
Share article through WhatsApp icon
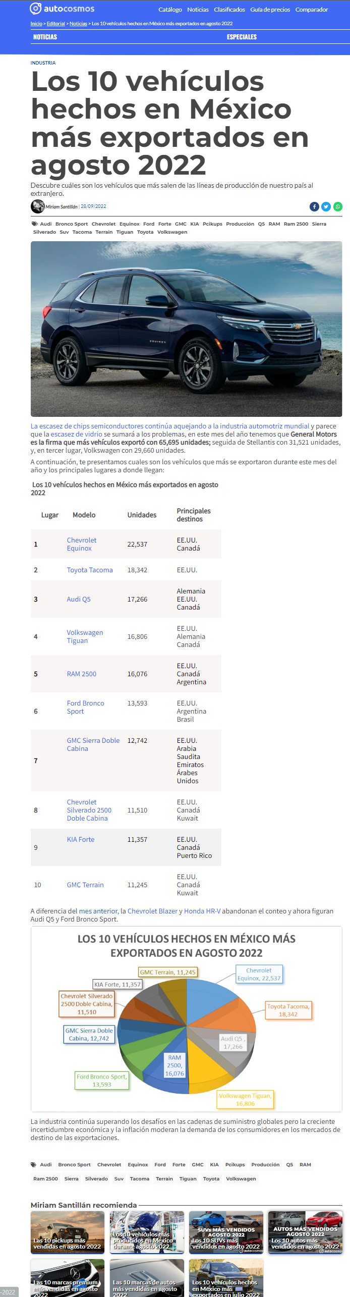pyautogui.click(x=338, y=206)
